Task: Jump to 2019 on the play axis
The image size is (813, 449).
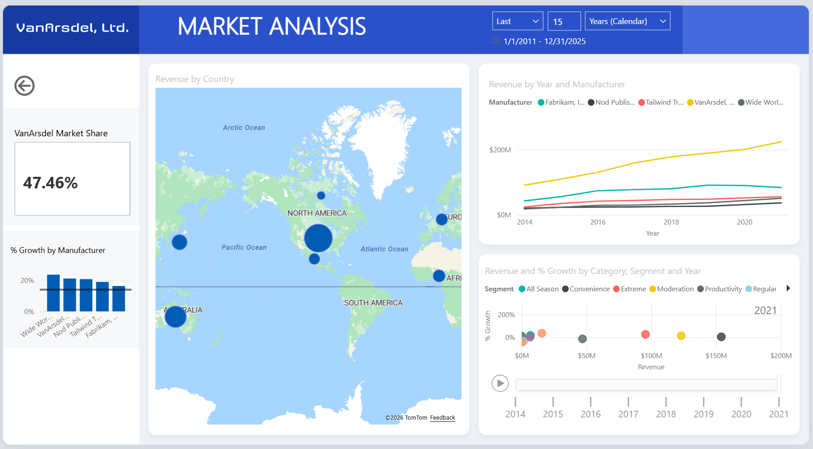Action: [703, 414]
